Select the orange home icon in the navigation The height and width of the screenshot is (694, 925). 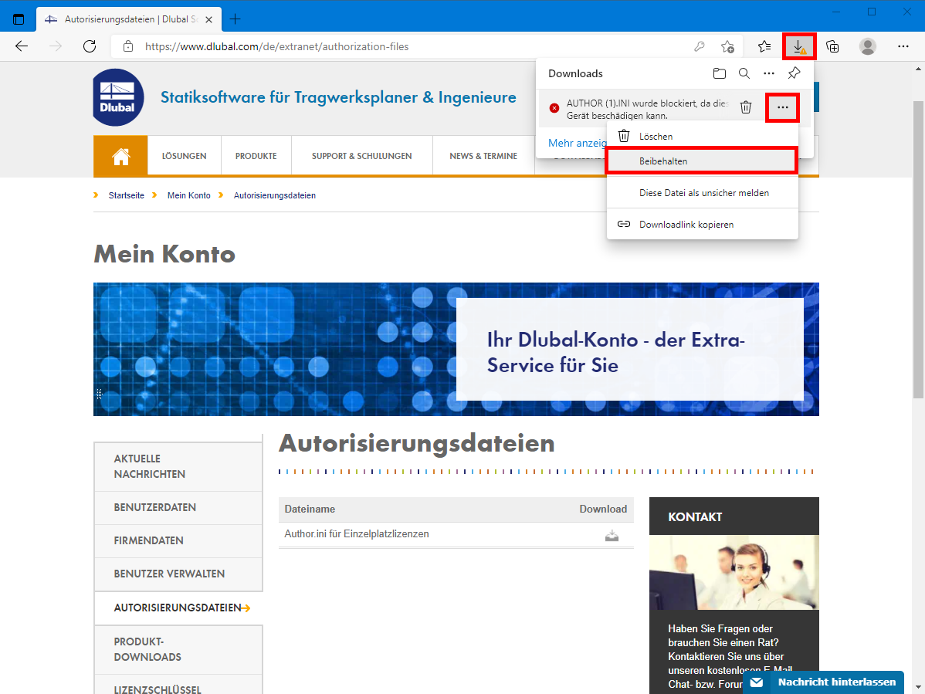(120, 155)
